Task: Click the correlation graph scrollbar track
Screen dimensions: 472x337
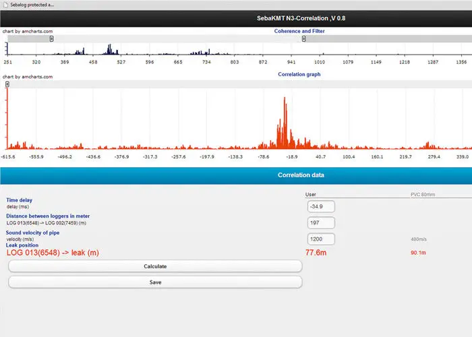Action: pyautogui.click(x=236, y=84)
